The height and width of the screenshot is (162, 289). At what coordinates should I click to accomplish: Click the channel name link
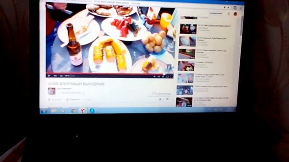point(64,89)
